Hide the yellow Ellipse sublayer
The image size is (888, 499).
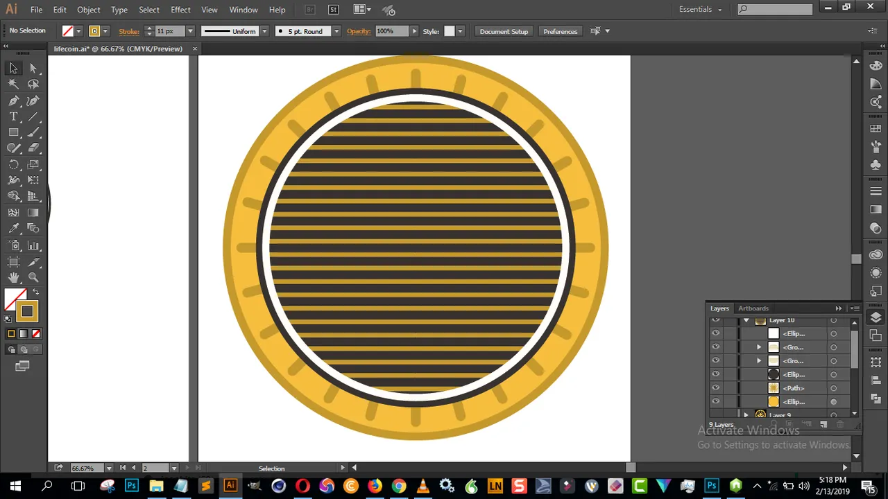pyautogui.click(x=715, y=402)
